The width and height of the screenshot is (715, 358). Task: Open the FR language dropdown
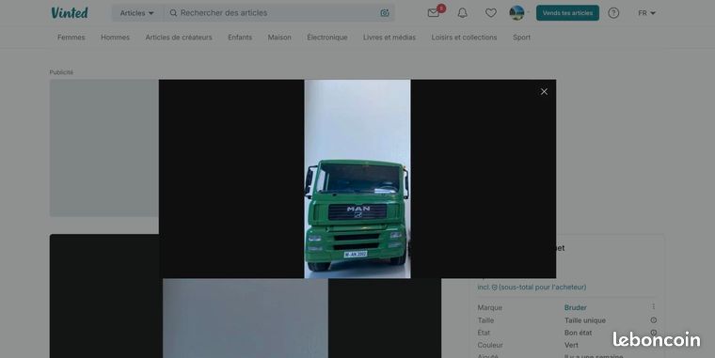point(646,13)
